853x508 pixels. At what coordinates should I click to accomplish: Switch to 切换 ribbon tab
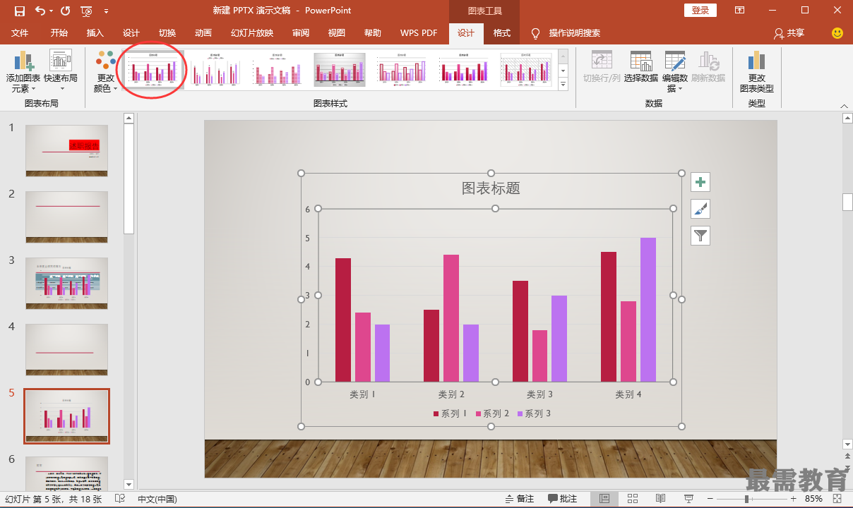pyautogui.click(x=167, y=33)
